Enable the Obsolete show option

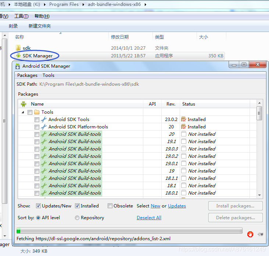click(110, 206)
